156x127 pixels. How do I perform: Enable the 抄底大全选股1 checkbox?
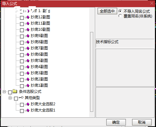tap(22, 111)
